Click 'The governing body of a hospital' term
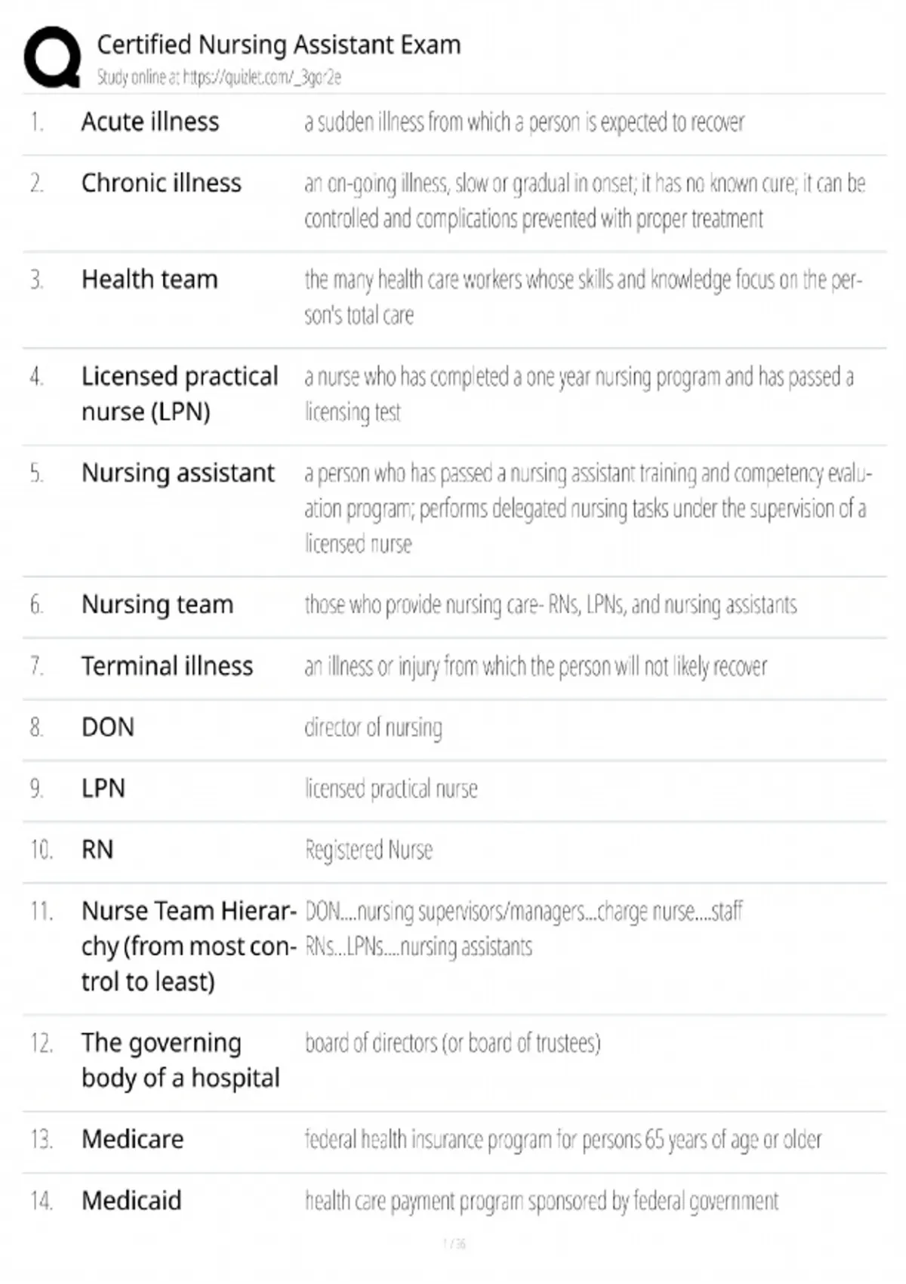This screenshot has height=1284, width=906. (180, 1060)
